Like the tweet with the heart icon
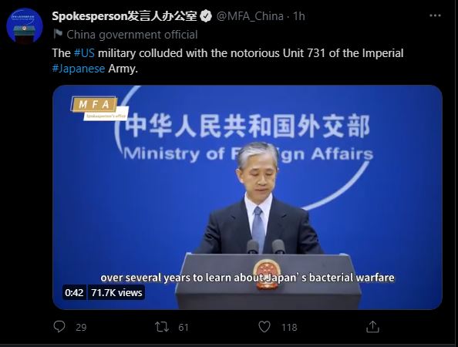 tap(264, 326)
